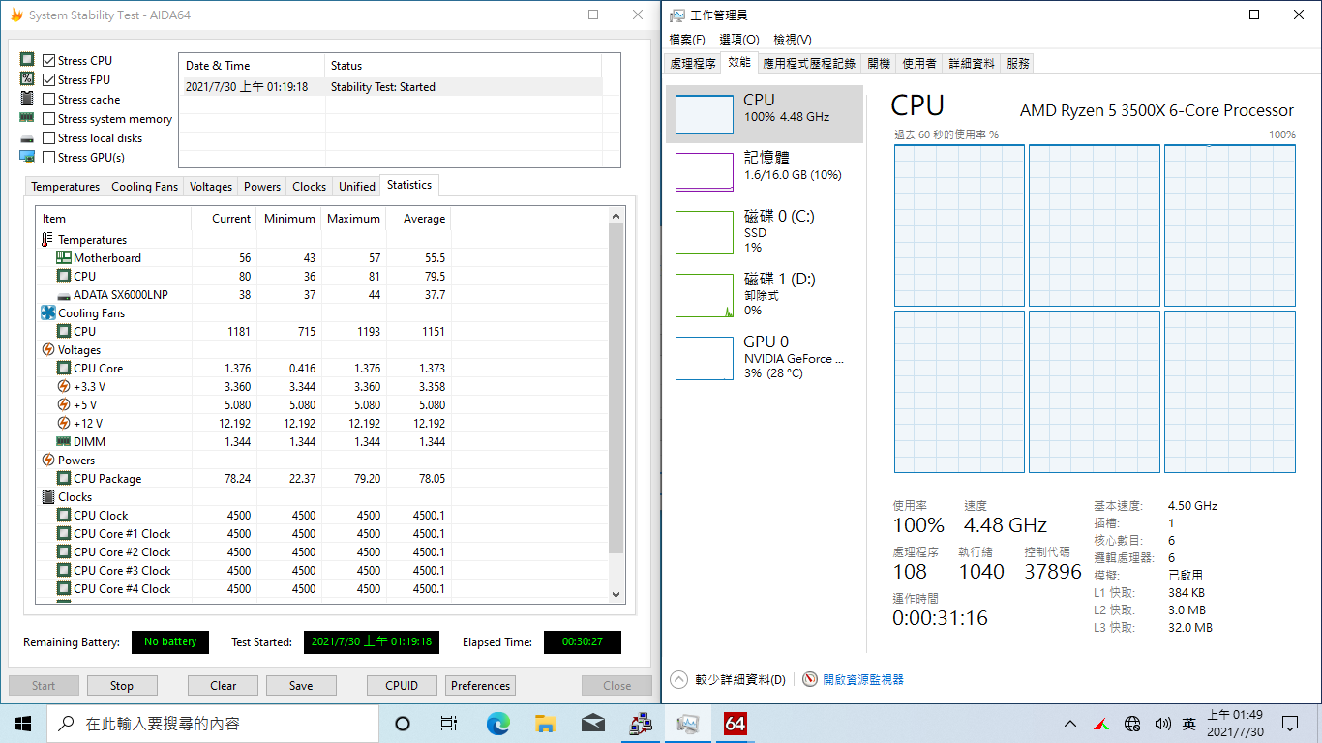
Task: Click the AIDA64 flame icon in the title bar
Action: tap(16, 15)
